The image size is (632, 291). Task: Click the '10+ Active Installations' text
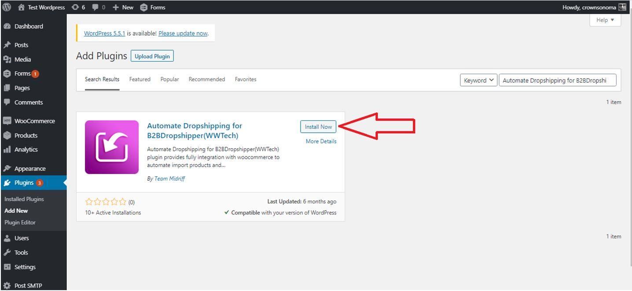coord(113,213)
